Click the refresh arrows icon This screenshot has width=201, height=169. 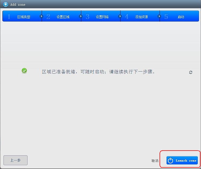pyautogui.click(x=191, y=72)
